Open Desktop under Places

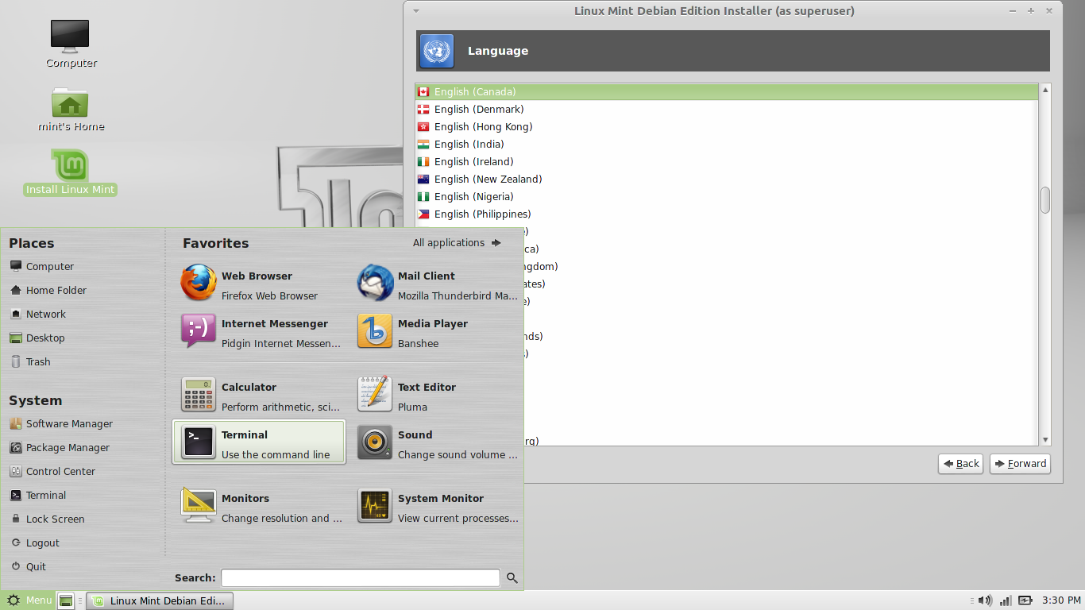click(x=37, y=338)
